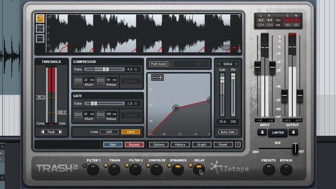Click the plus zoom icon on dynamics curve
This screenshot has height=189, width=336.
[x=161, y=77]
